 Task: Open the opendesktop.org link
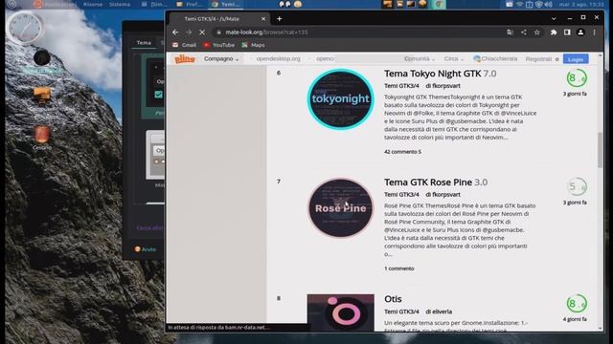278,59
